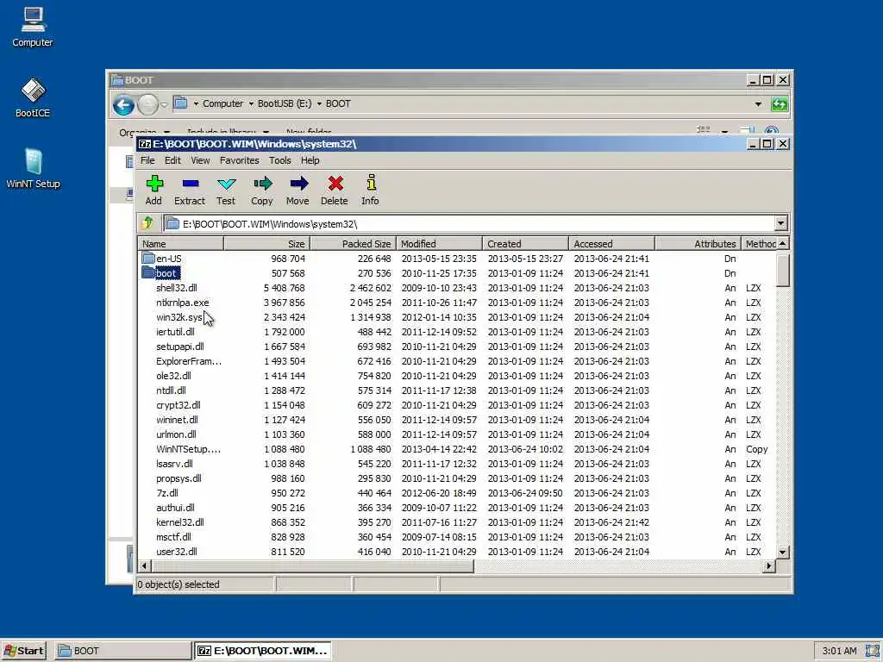The width and height of the screenshot is (883, 662).
Task: Sort list by Attributes column
Action: 698,244
